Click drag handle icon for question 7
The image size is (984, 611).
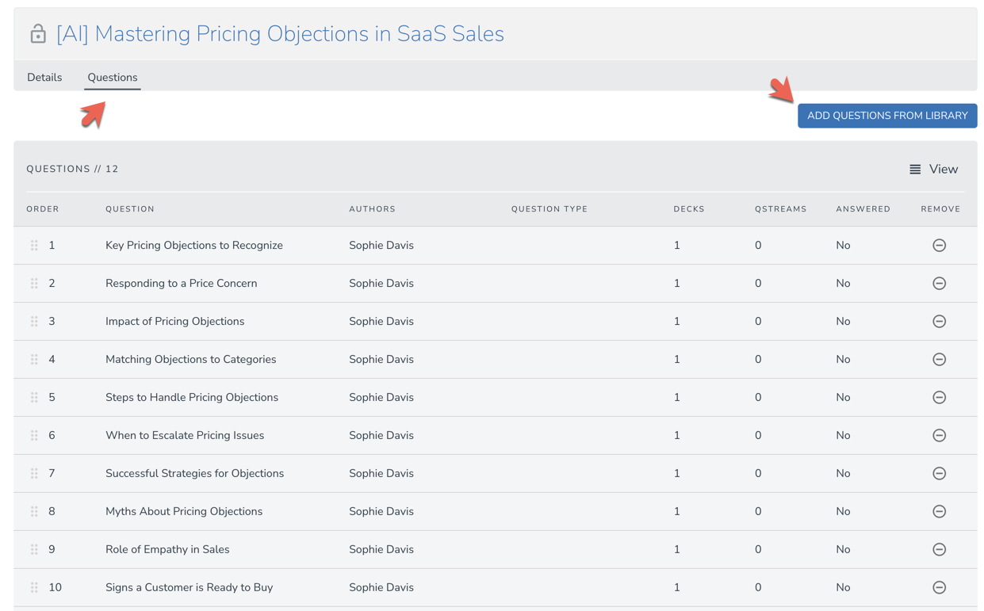34,474
